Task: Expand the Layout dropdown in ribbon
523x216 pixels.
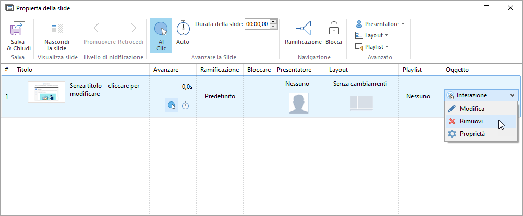Action: [372, 35]
